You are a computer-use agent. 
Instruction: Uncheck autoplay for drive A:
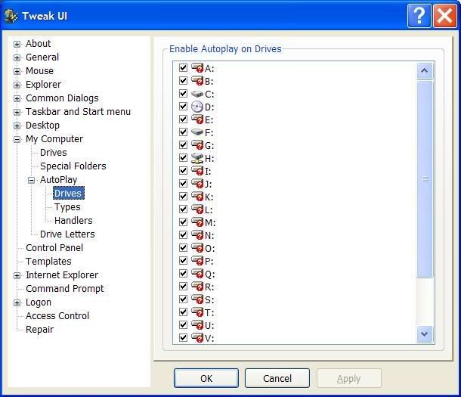(183, 67)
